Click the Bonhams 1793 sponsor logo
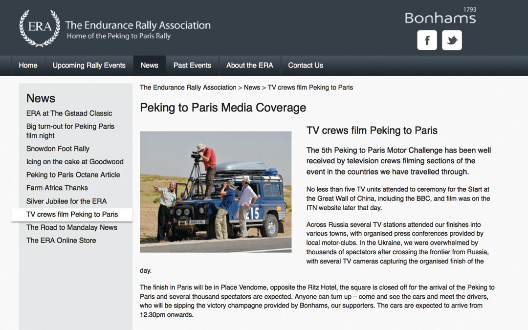This screenshot has width=528, height=330. tap(440, 16)
